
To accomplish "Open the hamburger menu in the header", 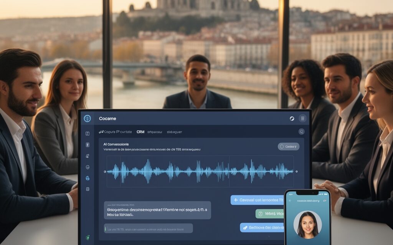I will coord(302,119).
